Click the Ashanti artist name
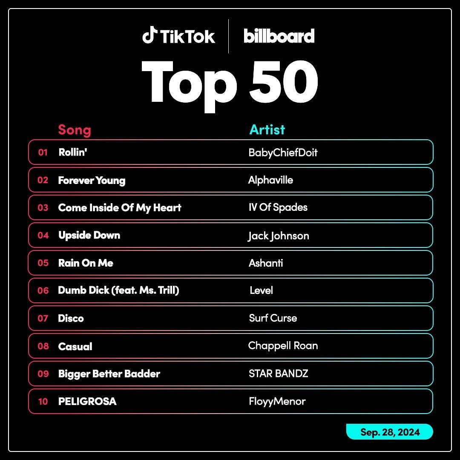 (x=266, y=263)
